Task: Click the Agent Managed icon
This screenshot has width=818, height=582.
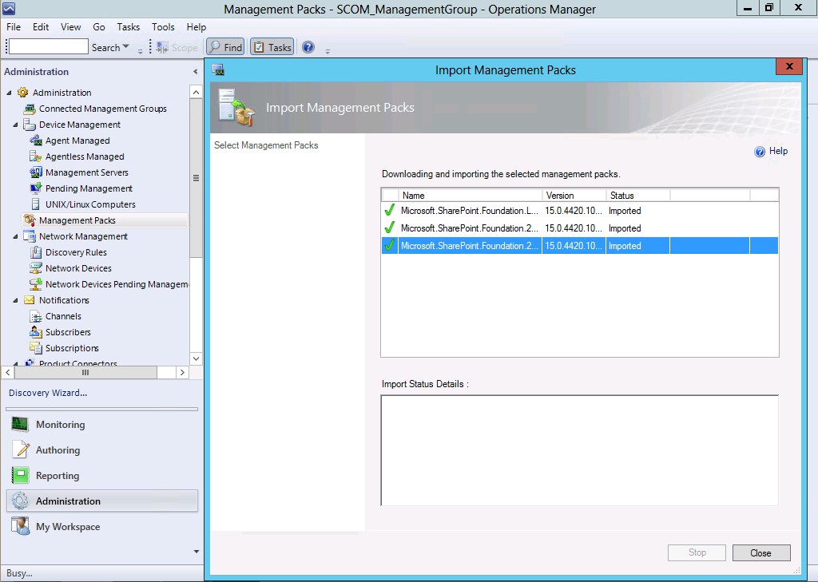Action: (x=35, y=141)
